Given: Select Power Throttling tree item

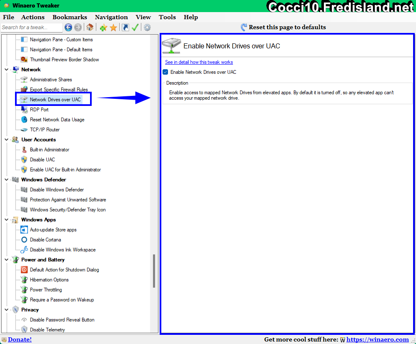Looking at the screenshot, I should [46, 290].
